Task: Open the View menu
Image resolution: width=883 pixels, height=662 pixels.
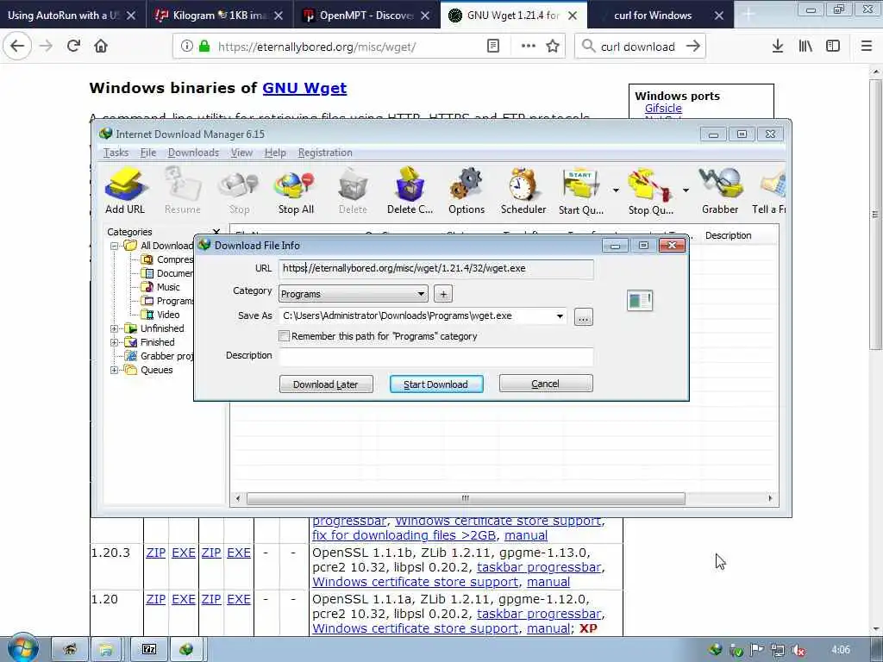Action: (x=241, y=153)
